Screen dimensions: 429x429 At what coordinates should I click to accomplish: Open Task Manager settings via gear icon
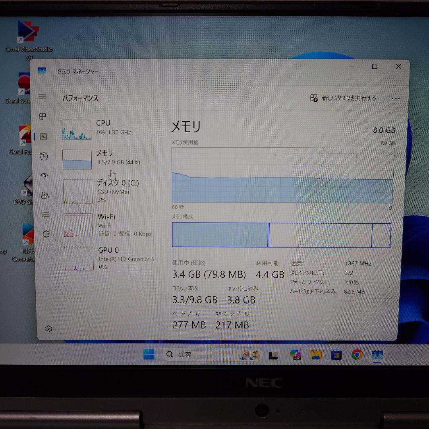(x=48, y=329)
